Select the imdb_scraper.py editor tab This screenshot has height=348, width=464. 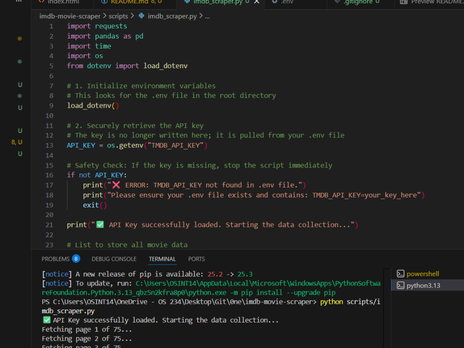coord(221,2)
